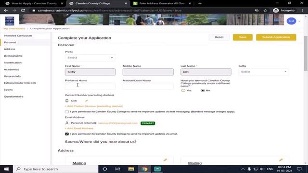Image resolution: width=308 pixels, height=173 pixels.
Task: Open the Identification sidebar section
Action: click(13, 62)
